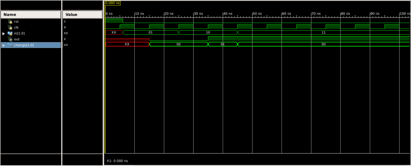Expand the change[1:0] bus

pos(4,45)
